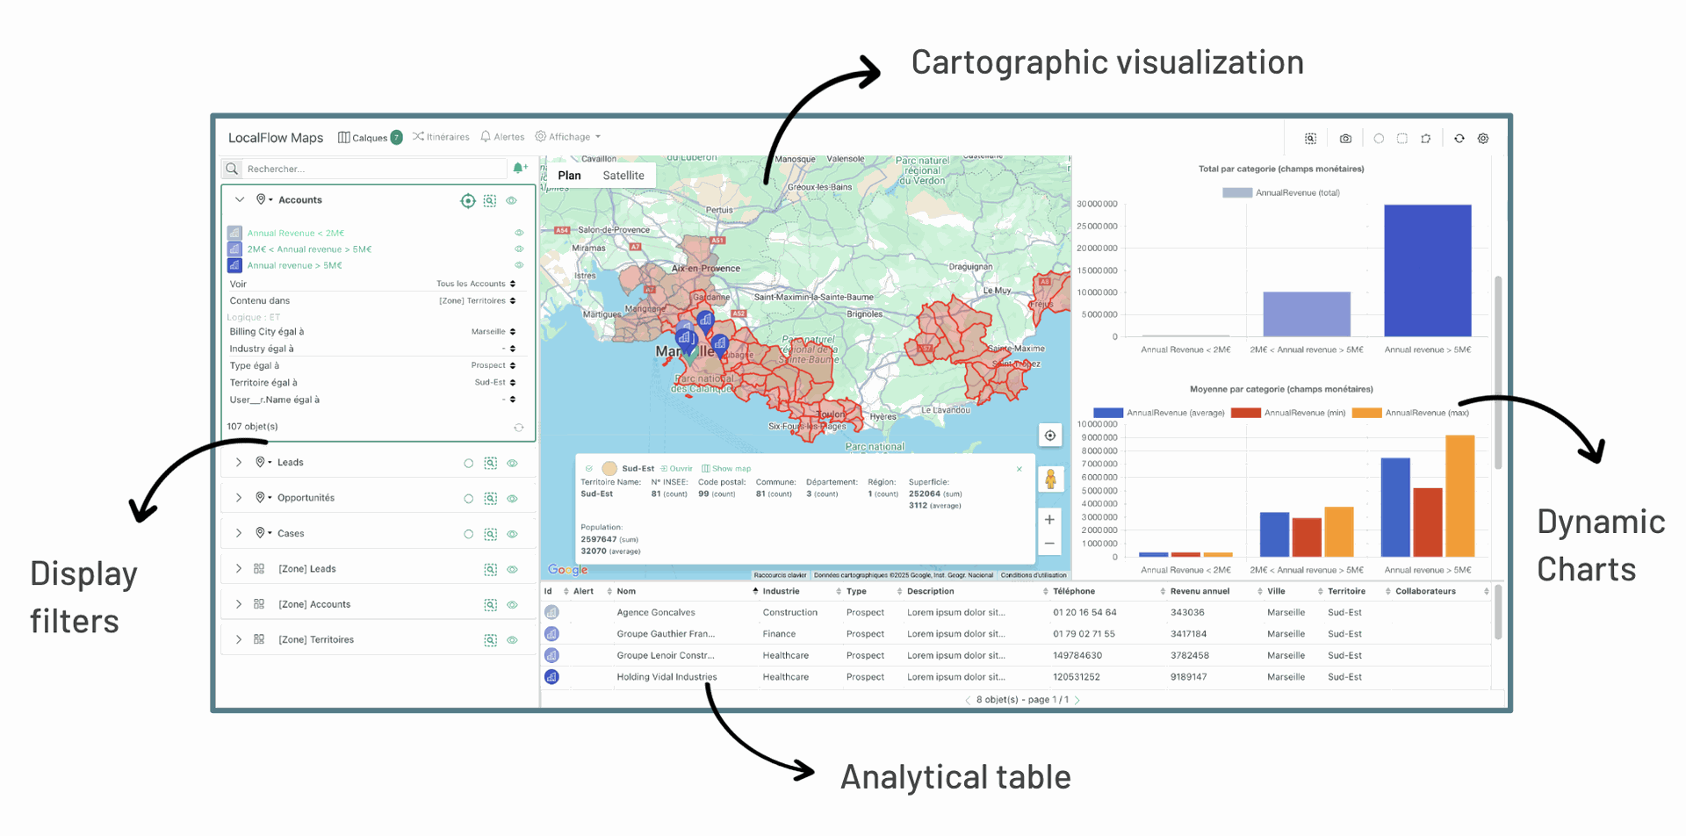Select the circle selection tool in top toolbar
Image resolution: width=1686 pixels, height=836 pixels.
1379,138
